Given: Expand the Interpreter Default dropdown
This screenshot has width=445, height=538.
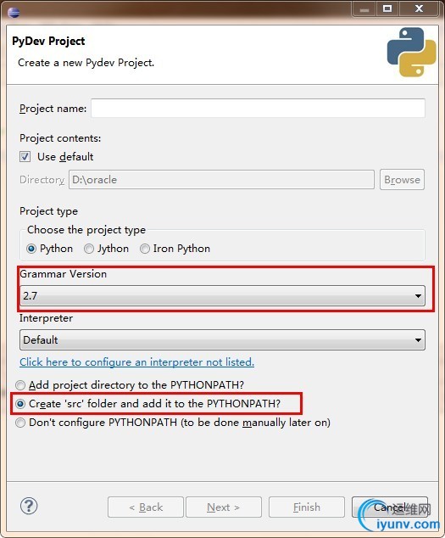Looking at the screenshot, I should 222,340.
